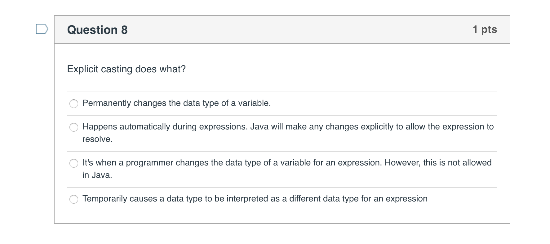Select the 'Permanently changes the data type' radio button
The width and height of the screenshot is (550, 244).
[74, 104]
